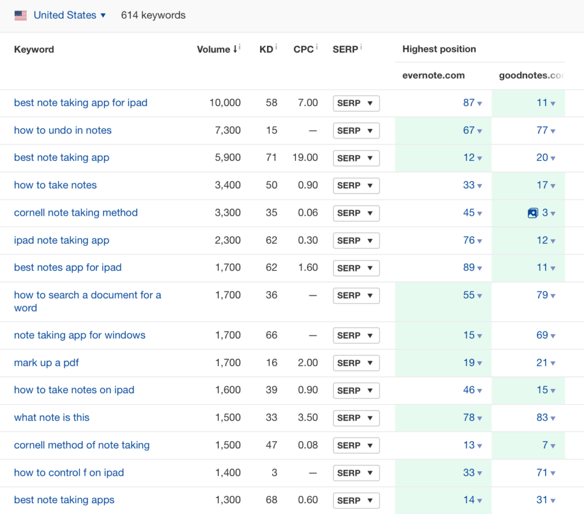Open evernote.com position 12
Screen dimensions: 584x514
click(x=472, y=157)
